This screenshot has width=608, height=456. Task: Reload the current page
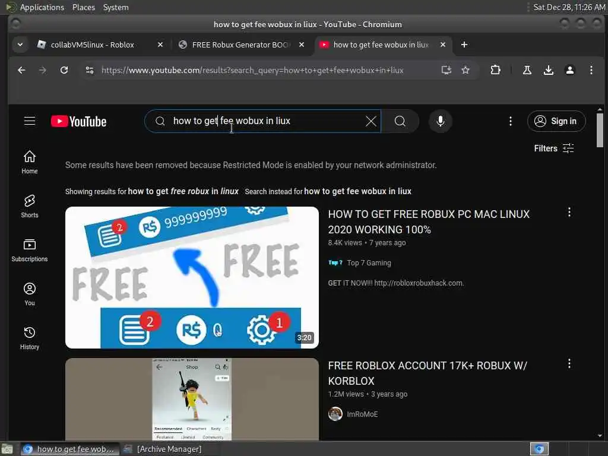pos(64,70)
